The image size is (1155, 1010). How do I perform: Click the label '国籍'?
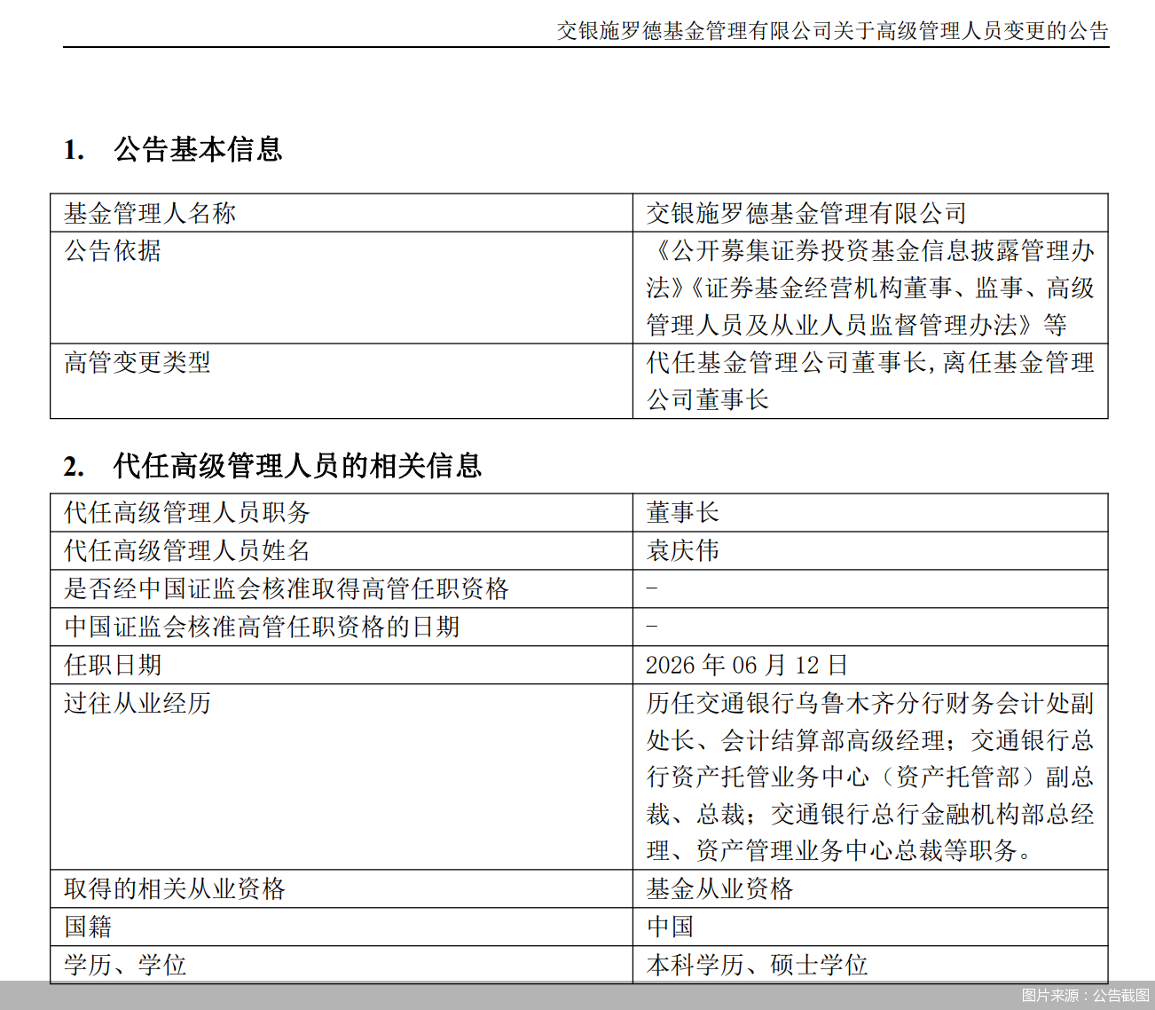(88, 927)
